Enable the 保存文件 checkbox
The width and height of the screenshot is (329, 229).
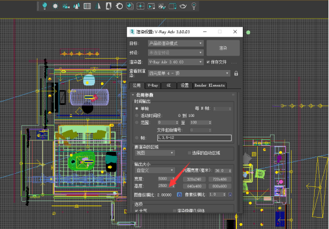click(x=208, y=62)
